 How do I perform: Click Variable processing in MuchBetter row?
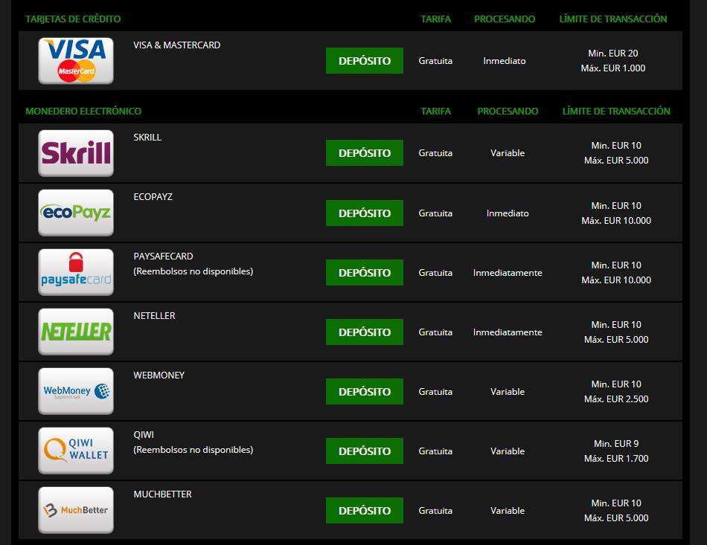click(508, 510)
